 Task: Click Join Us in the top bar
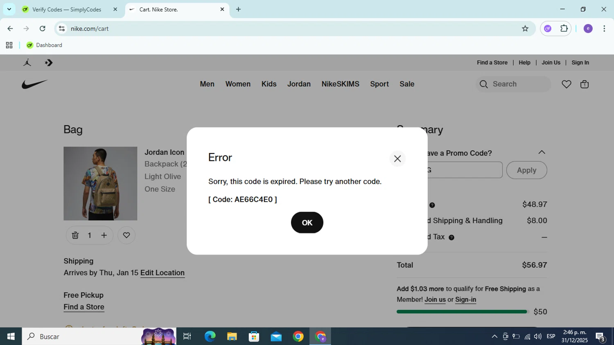click(551, 63)
